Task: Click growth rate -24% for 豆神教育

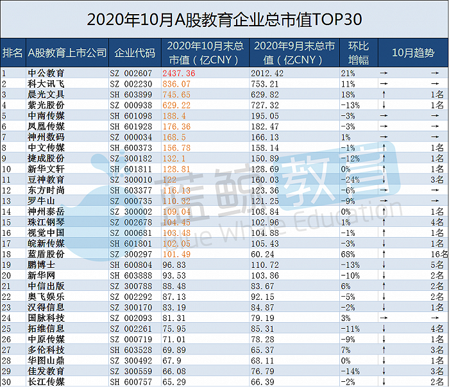Action: click(350, 180)
